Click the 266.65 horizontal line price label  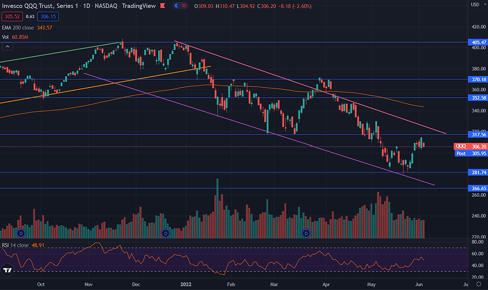[478, 188]
